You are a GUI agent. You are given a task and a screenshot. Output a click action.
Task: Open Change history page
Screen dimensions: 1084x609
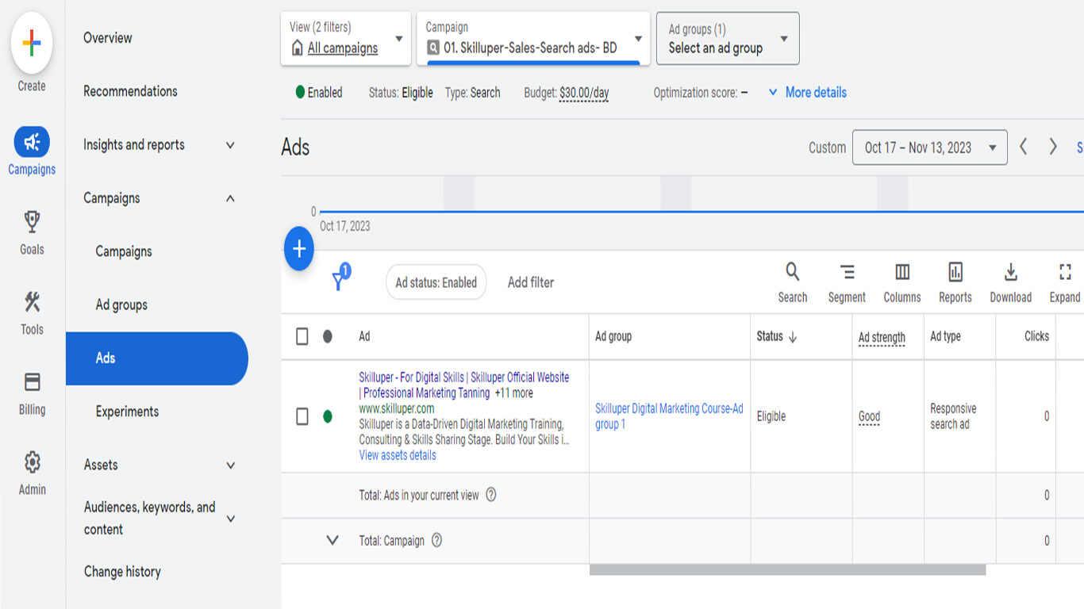[122, 572]
